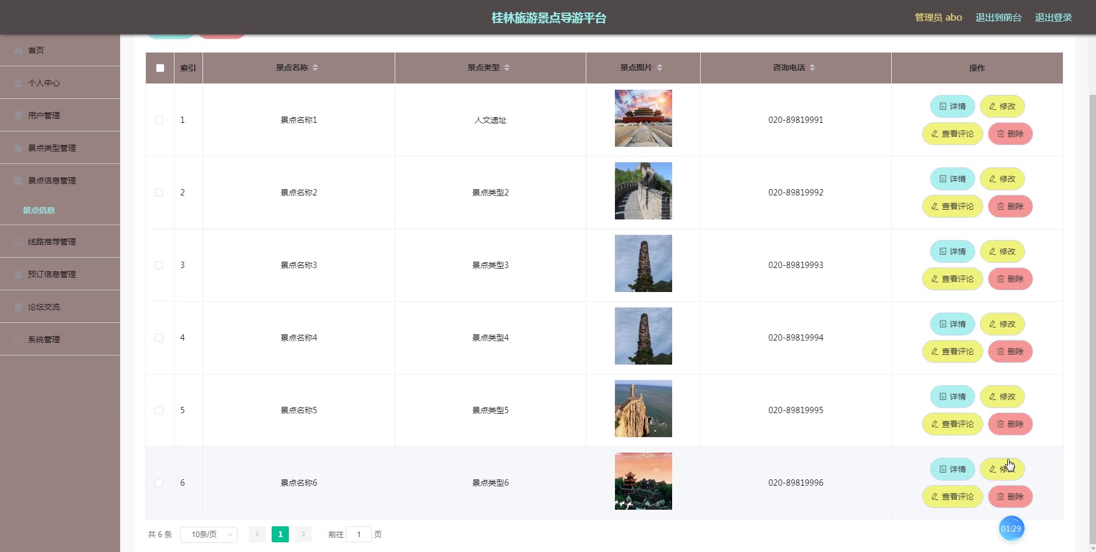Click the icon beside 线路推荐管理
Image resolution: width=1096 pixels, height=552 pixels.
[18, 242]
